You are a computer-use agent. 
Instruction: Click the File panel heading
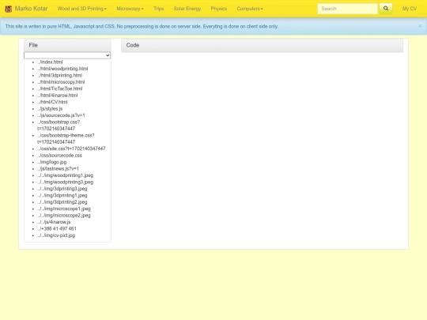(67, 45)
